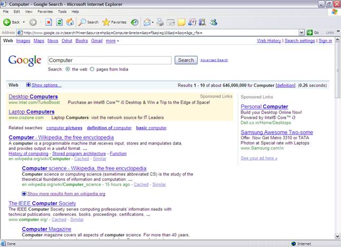Open the Forward button history dropdown arrow
The width and height of the screenshot is (341, 247).
(x=41, y=22)
